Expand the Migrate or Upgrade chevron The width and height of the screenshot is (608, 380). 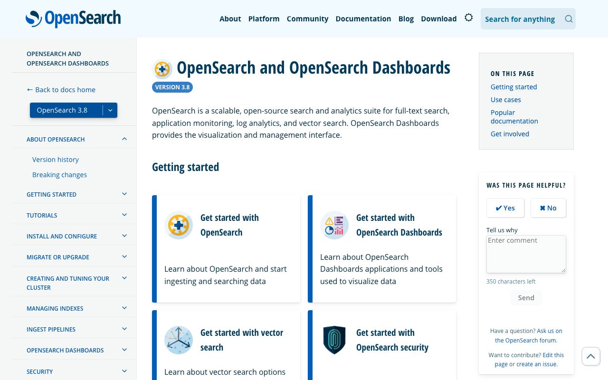pos(124,257)
